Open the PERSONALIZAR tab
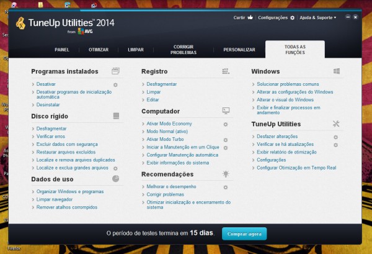This screenshot has width=372, height=254. point(239,50)
